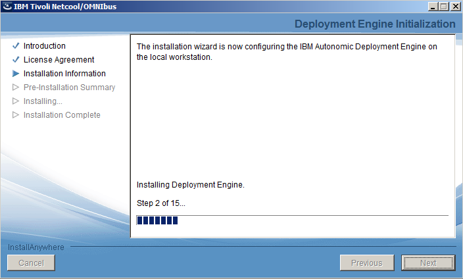463x279 pixels.
Task: Click the 'Step 2 of 15...' text
Action: 161,203
